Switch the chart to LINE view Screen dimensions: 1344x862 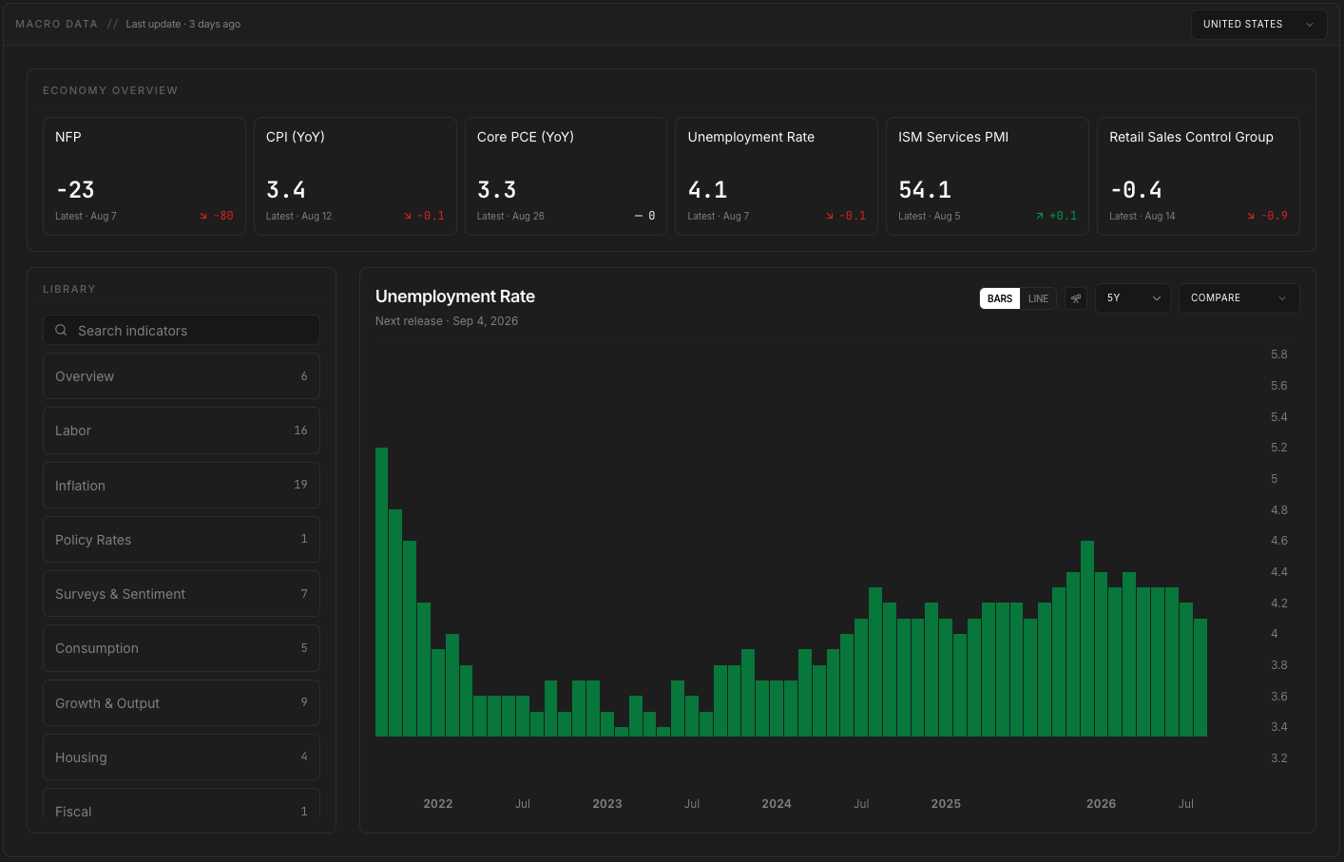click(x=1038, y=298)
